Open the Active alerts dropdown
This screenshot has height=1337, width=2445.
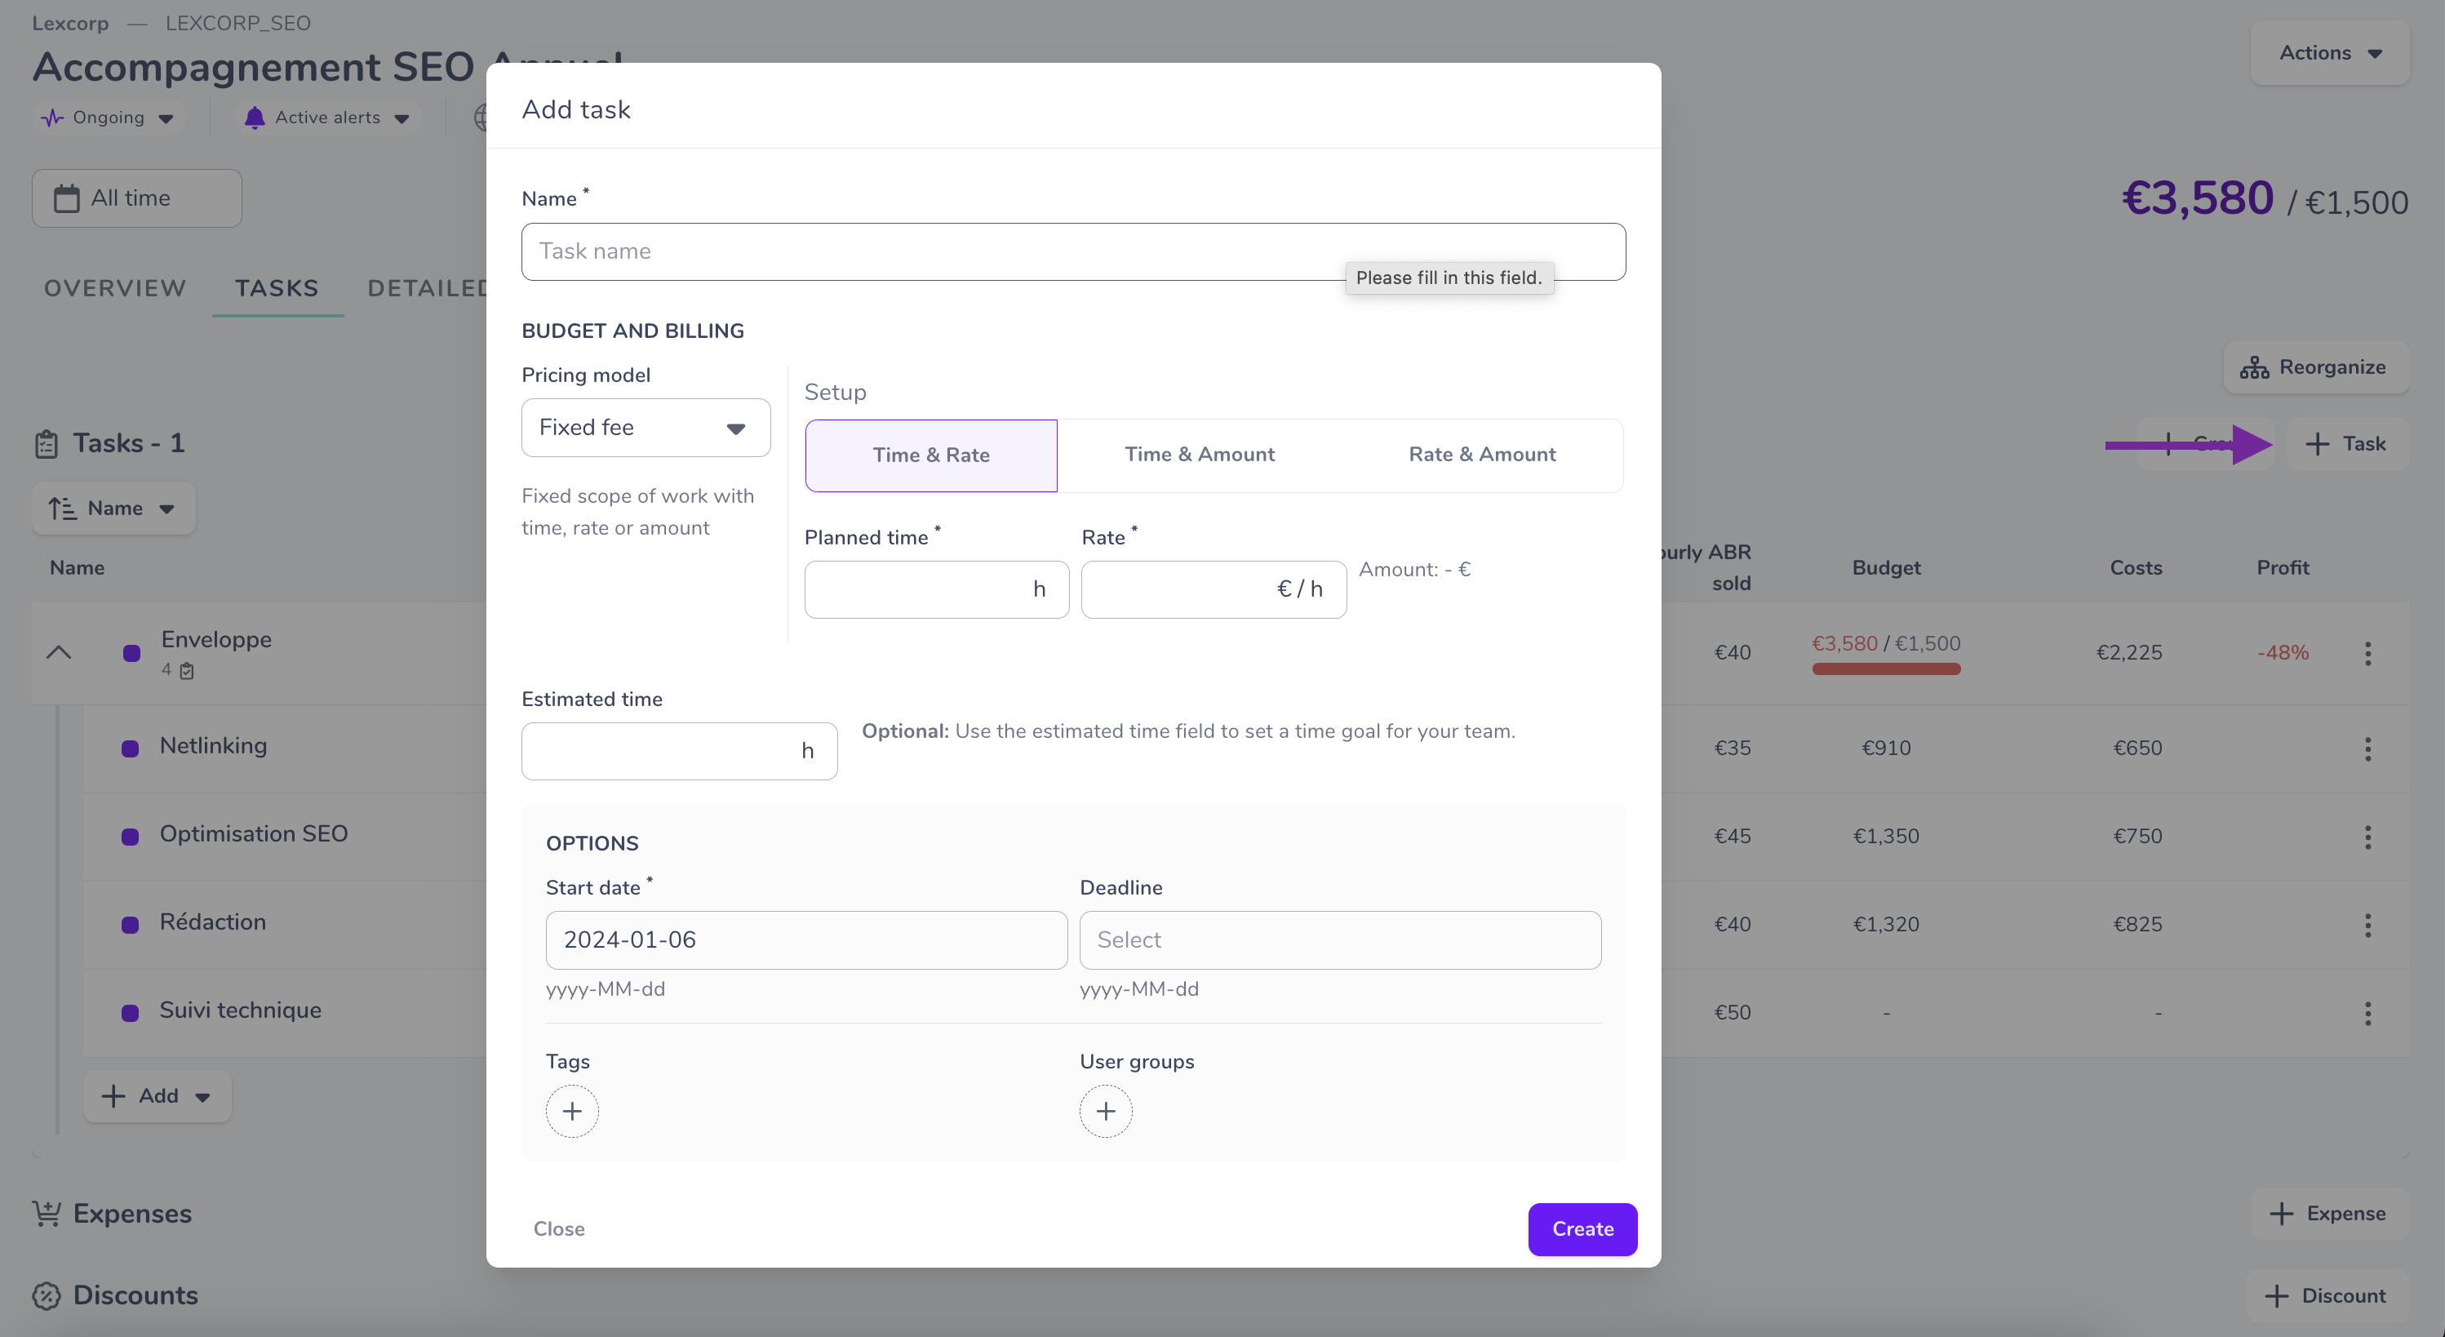[x=326, y=118]
